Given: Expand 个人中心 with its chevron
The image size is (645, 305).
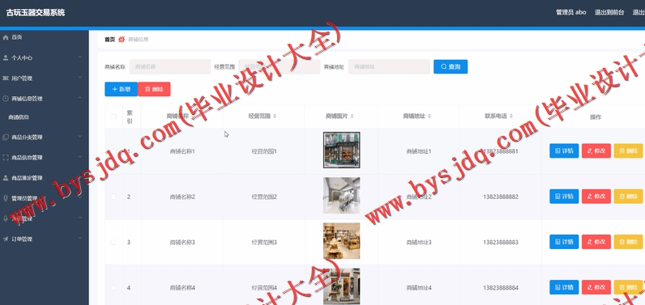Looking at the screenshot, I should 79,57.
